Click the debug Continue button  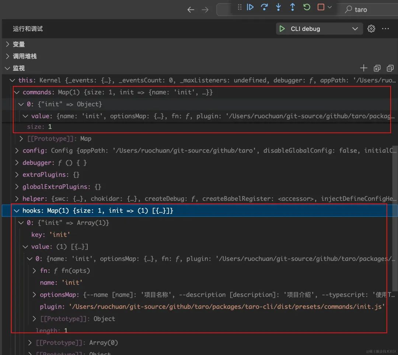point(250,7)
